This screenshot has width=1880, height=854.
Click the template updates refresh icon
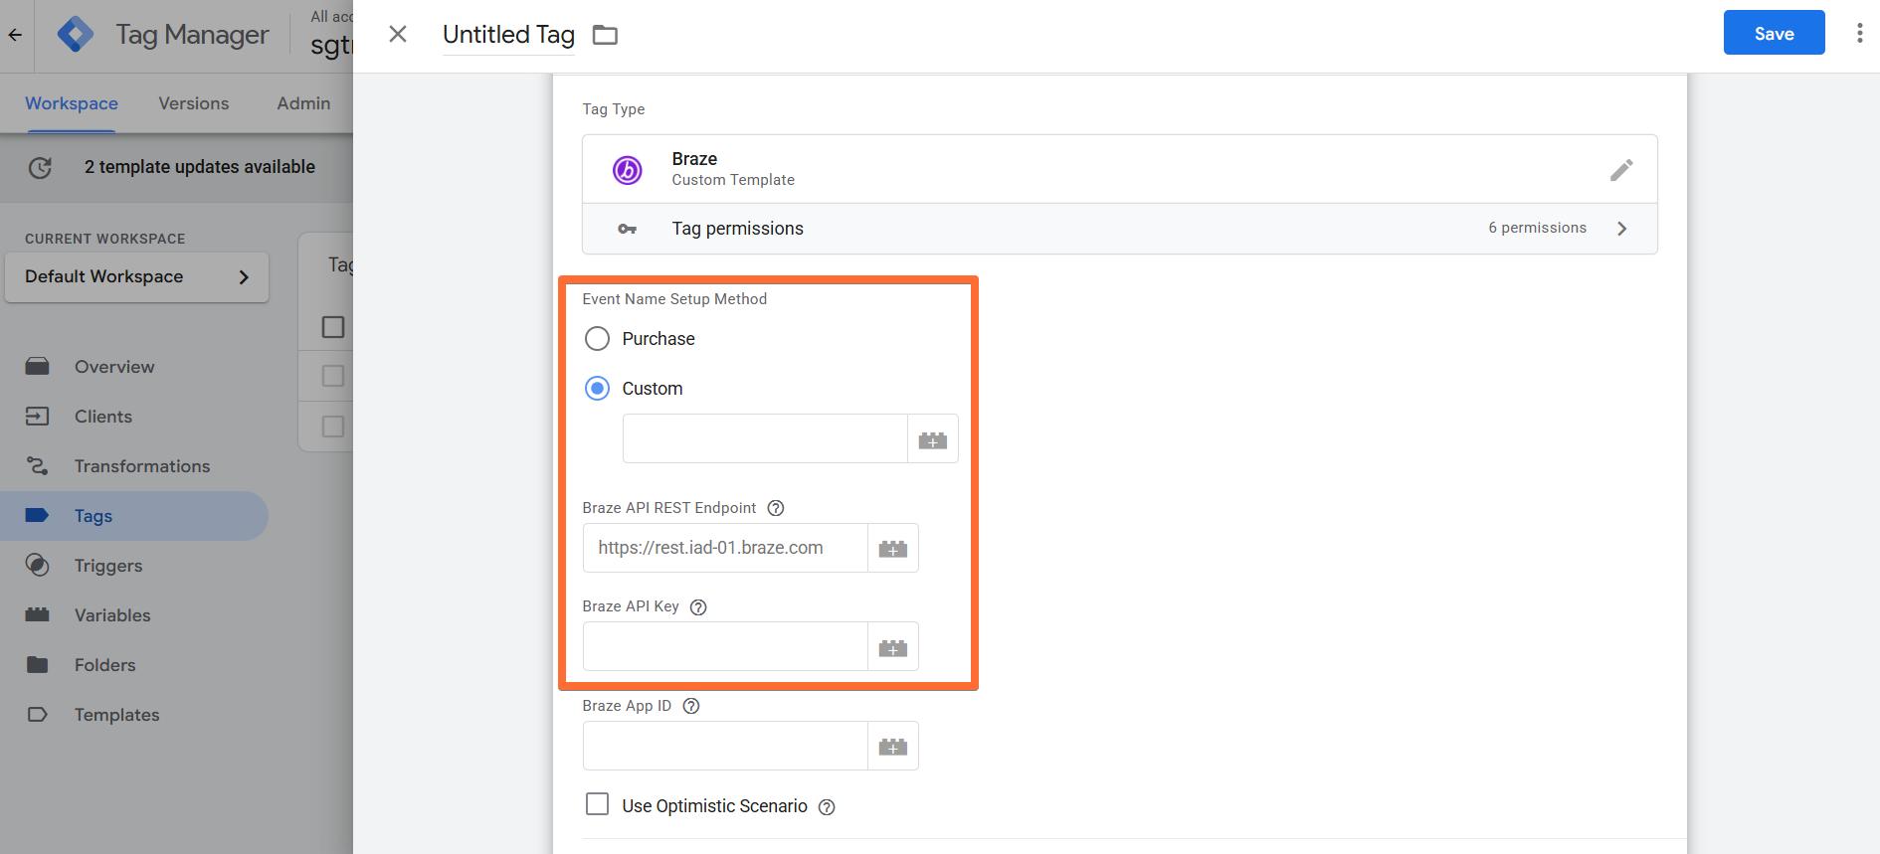(40, 168)
